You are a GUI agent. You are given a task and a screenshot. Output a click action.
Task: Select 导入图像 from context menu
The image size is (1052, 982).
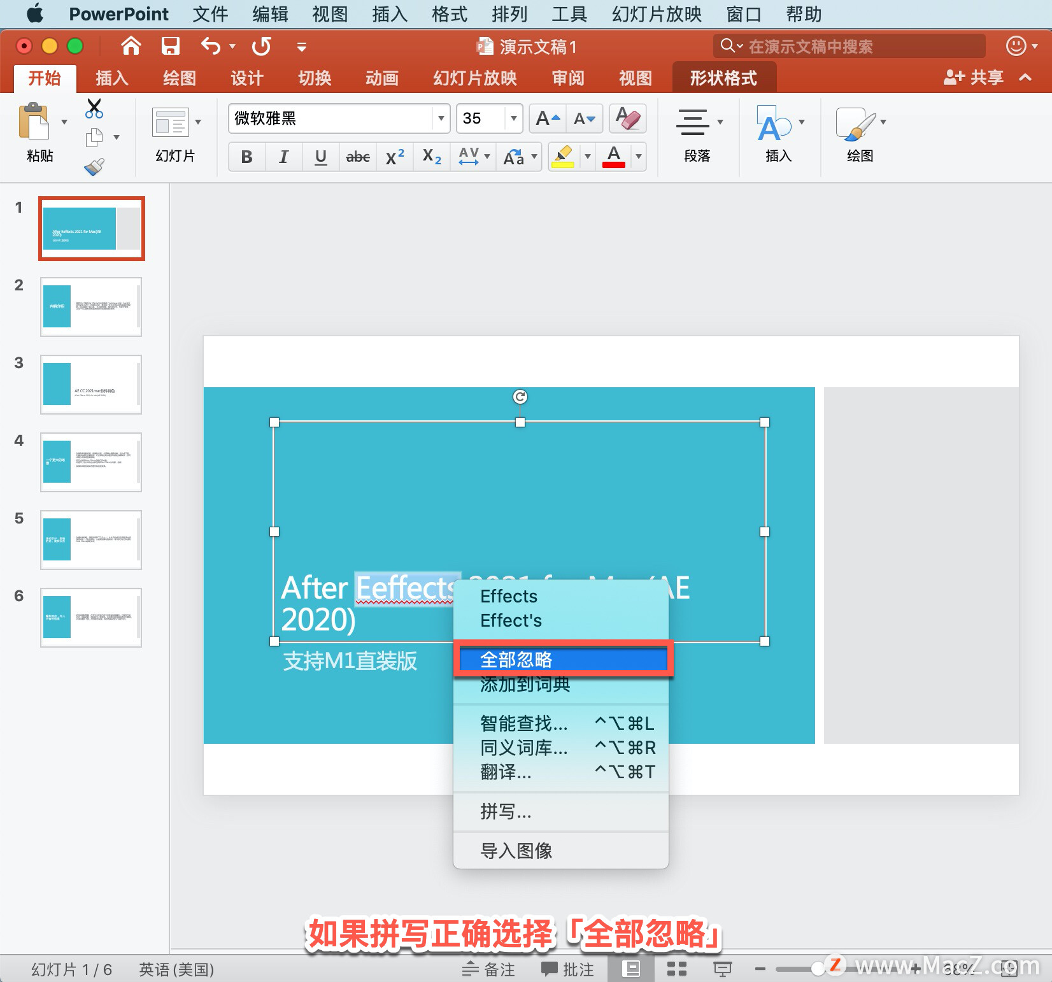[561, 851]
